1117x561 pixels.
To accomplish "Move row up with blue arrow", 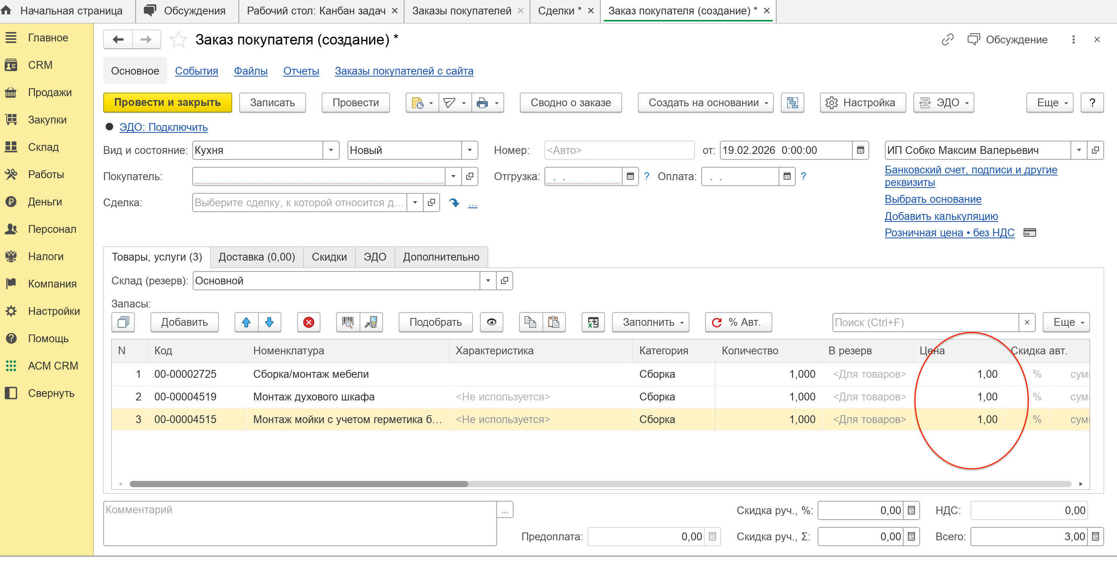I will coord(246,322).
